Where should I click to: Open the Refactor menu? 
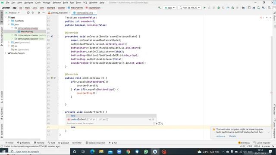pos(56,3)
